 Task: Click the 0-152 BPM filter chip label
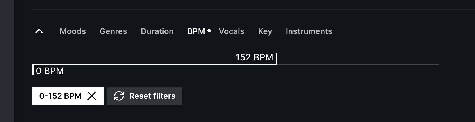tap(60, 96)
